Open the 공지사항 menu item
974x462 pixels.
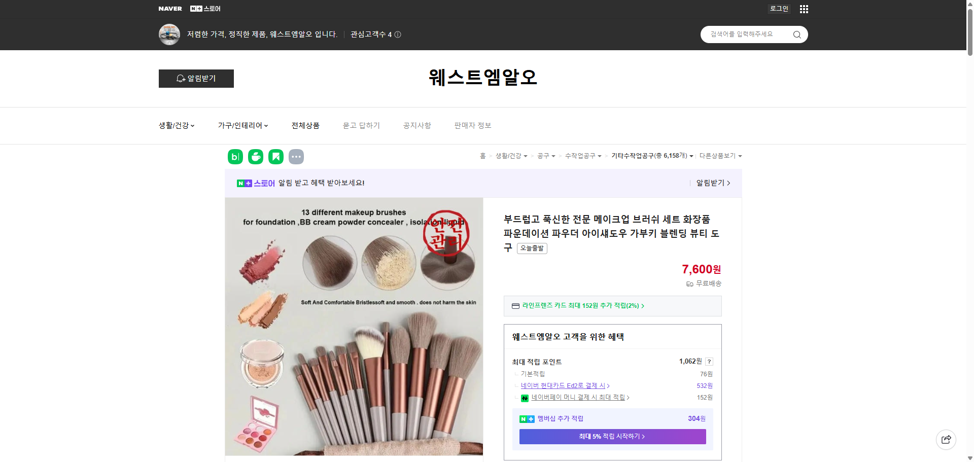pos(416,125)
